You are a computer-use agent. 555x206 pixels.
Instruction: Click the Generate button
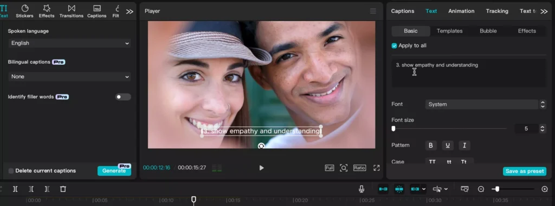(114, 171)
